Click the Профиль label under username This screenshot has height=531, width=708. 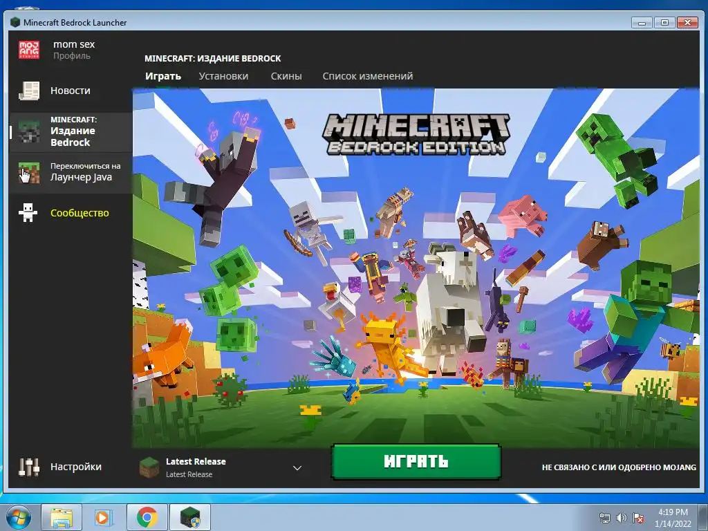(x=72, y=56)
